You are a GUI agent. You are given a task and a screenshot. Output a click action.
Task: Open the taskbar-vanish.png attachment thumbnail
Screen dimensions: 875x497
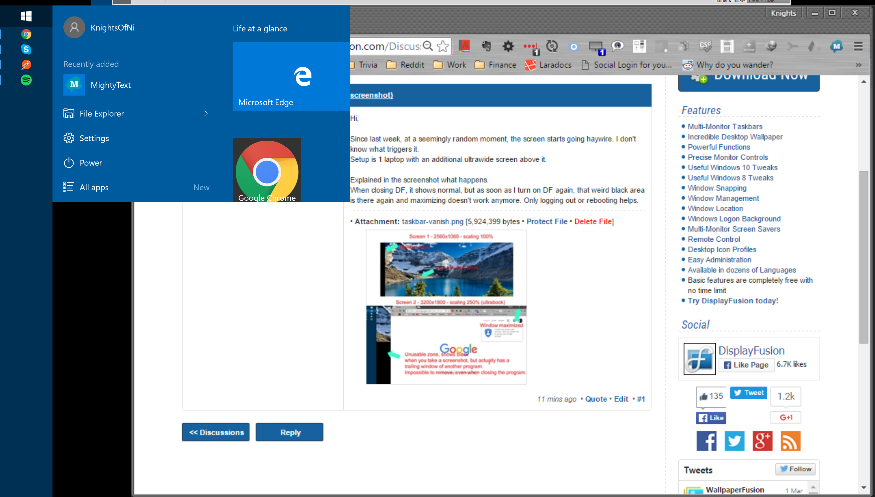[446, 307]
